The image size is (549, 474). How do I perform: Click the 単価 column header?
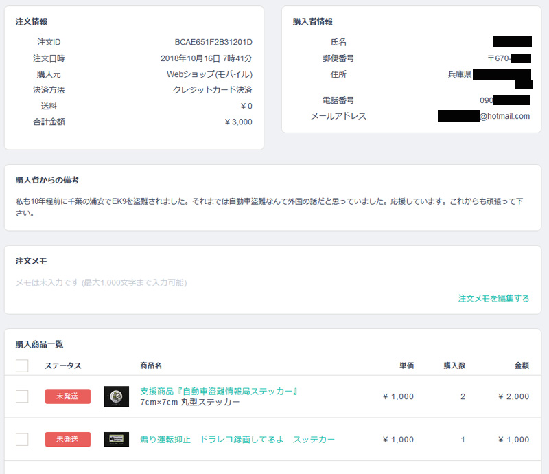(406, 365)
